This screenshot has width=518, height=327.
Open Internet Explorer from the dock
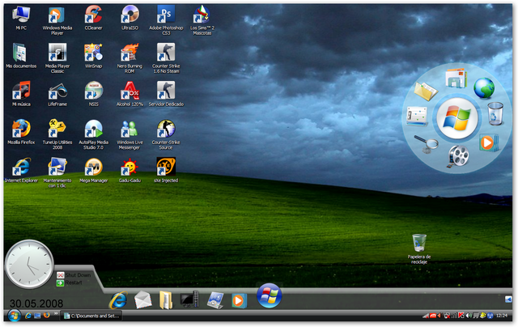pos(118,299)
